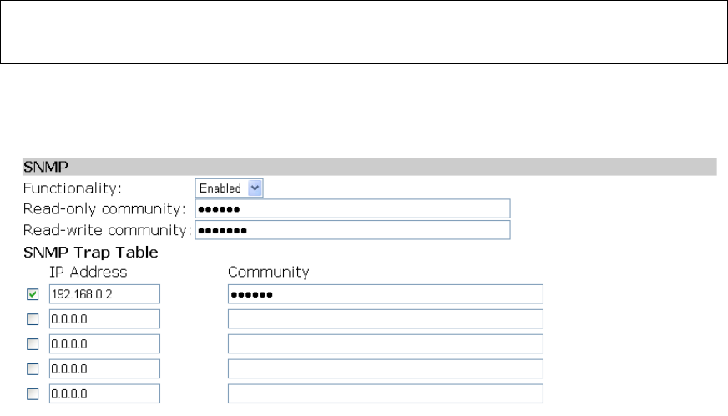
Task: Click the second row Community field
Action: point(386,319)
